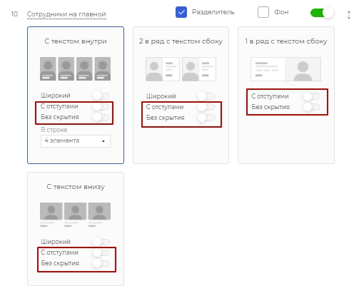The height and width of the screenshot is (291, 359).
Task: Enable С отступами in 'С текстом внизу' card
Action: (101, 252)
